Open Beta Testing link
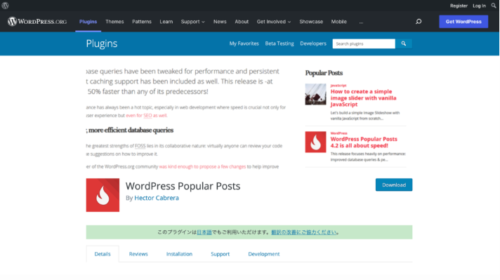 click(279, 44)
